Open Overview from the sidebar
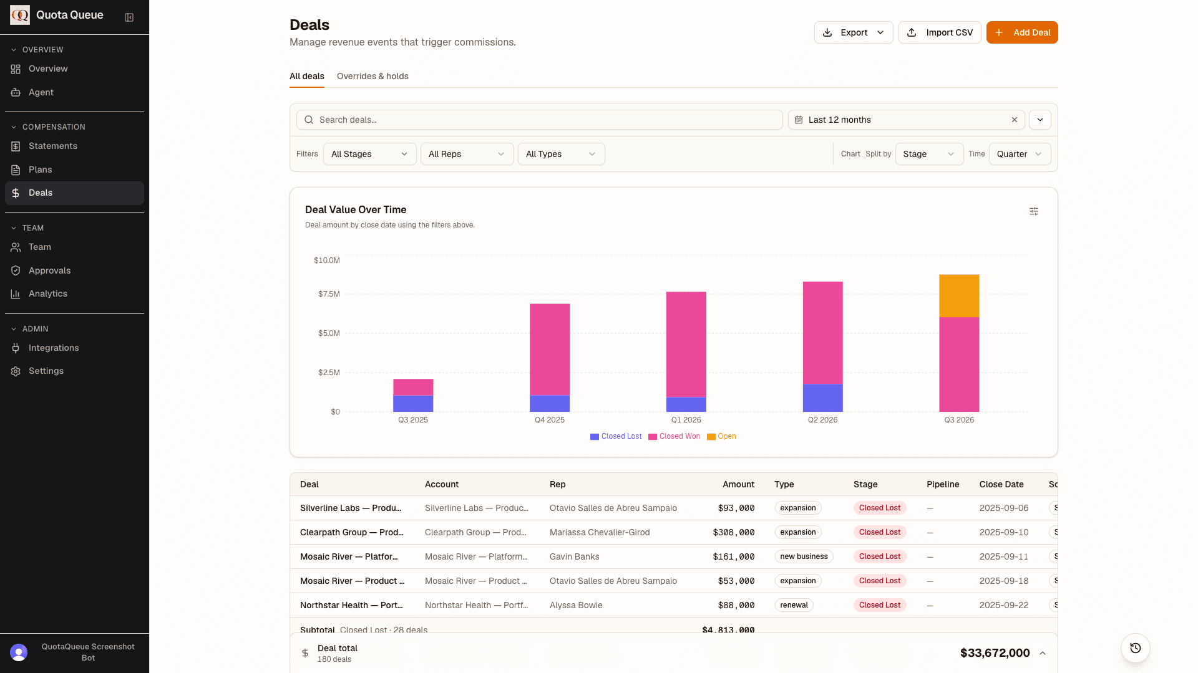 [74, 69]
